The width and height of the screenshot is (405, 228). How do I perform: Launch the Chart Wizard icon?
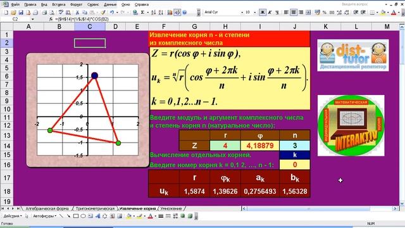(170, 13)
